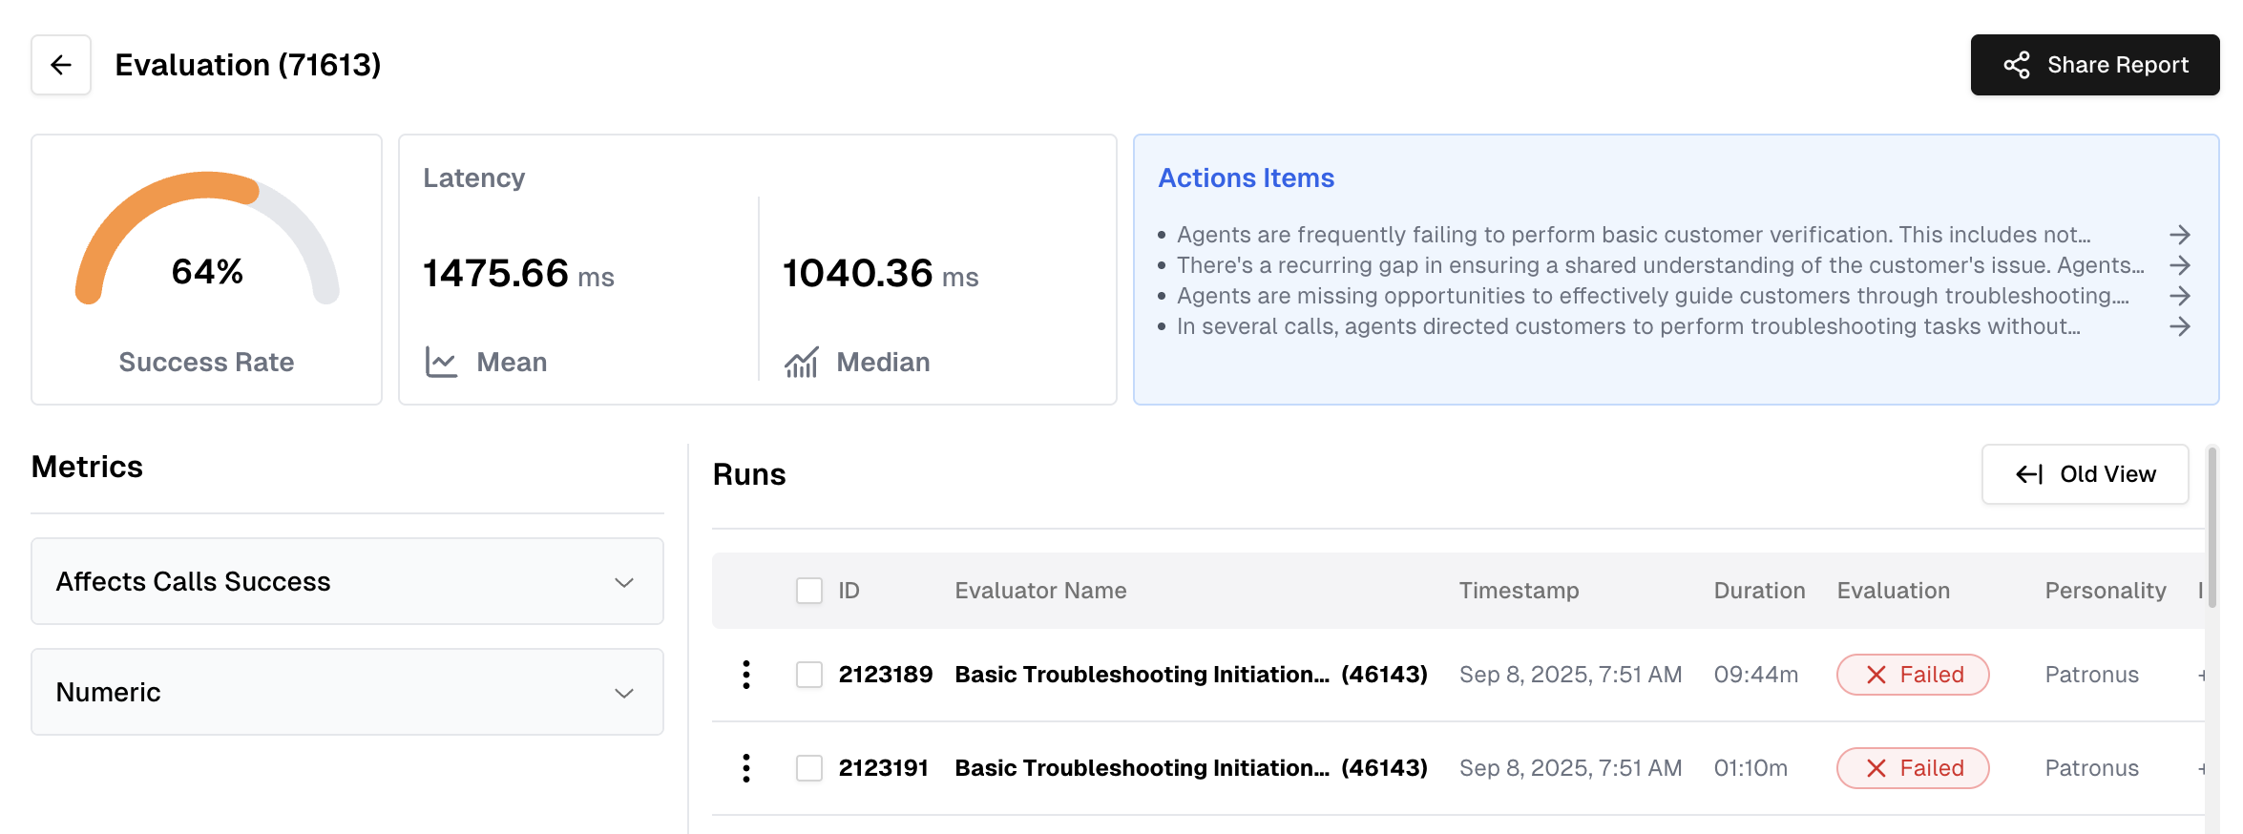The image size is (2243, 834).
Task: Toggle the select-all checkbox in Runs header
Action: click(x=809, y=591)
